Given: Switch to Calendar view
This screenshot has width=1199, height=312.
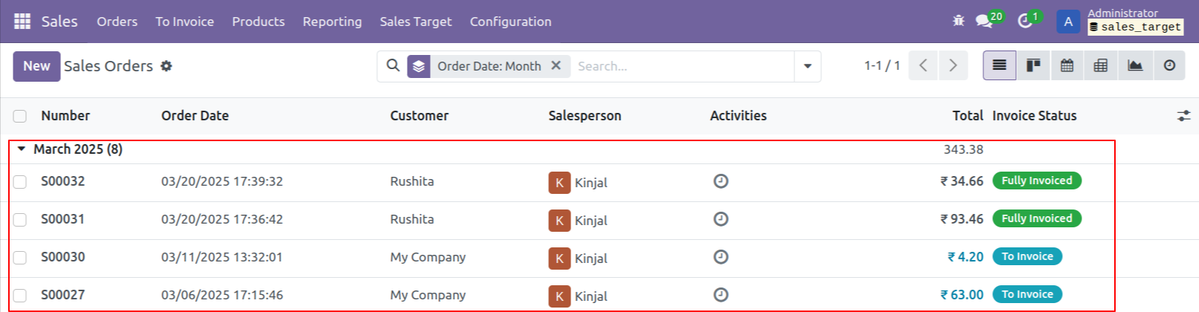Looking at the screenshot, I should click(1067, 65).
